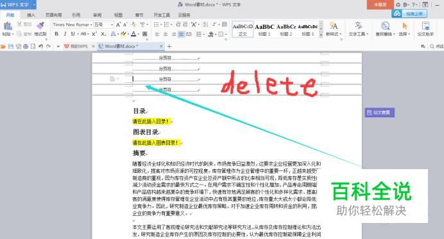Add a new document tab with plus
Viewport: 444px width, 239px height.
169,46
